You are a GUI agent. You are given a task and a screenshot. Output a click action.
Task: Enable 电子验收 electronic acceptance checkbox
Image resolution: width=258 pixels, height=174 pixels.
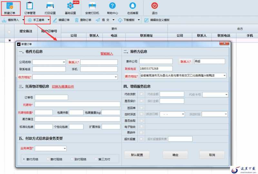(141, 126)
